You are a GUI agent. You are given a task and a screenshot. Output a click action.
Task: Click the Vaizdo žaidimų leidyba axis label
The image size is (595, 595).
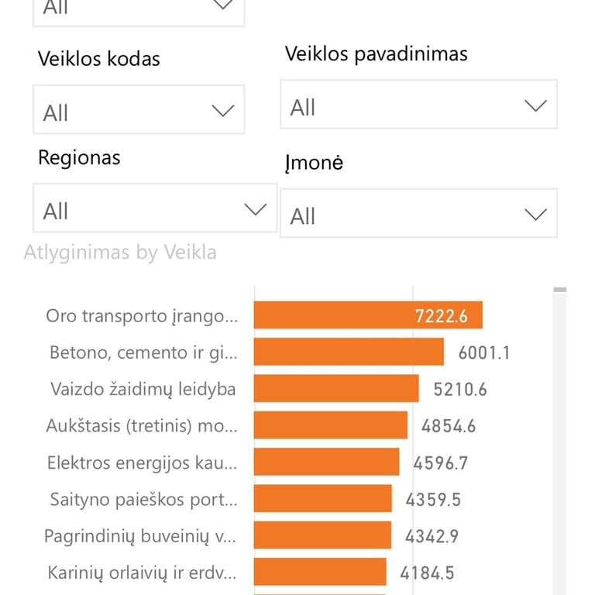(x=143, y=389)
